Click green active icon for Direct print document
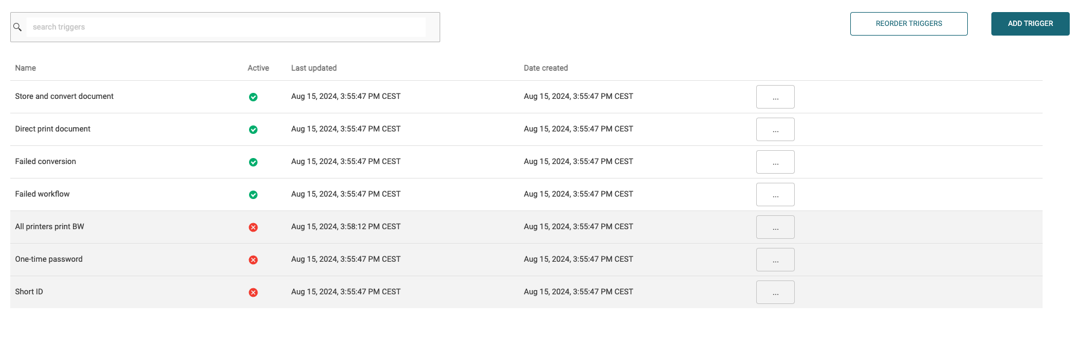This screenshot has width=1080, height=348. click(253, 130)
